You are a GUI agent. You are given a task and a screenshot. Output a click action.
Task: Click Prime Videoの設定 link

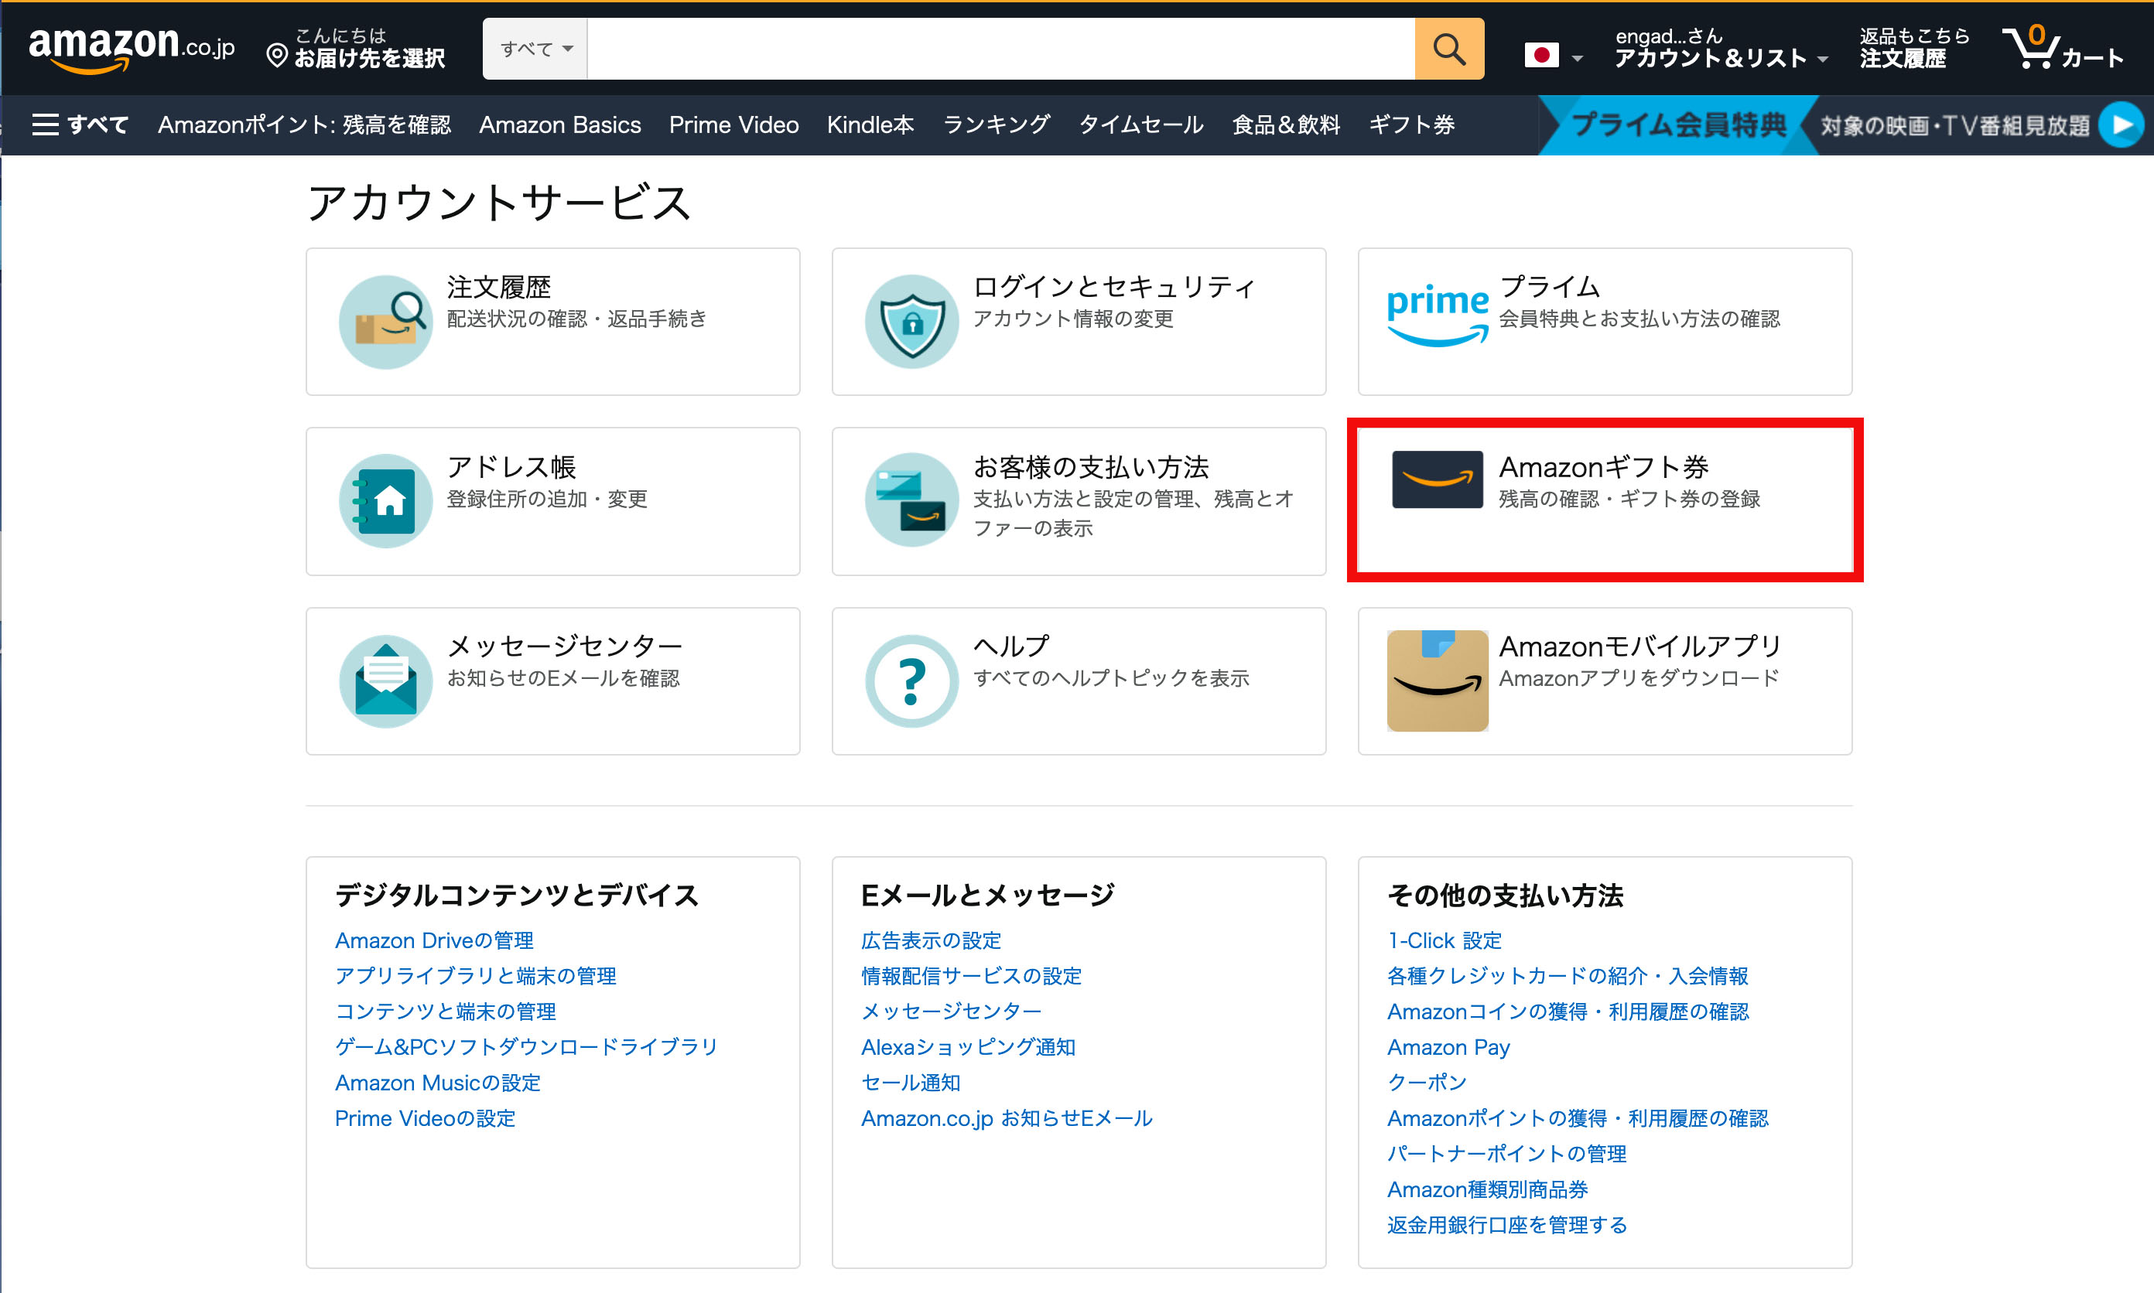click(426, 1119)
